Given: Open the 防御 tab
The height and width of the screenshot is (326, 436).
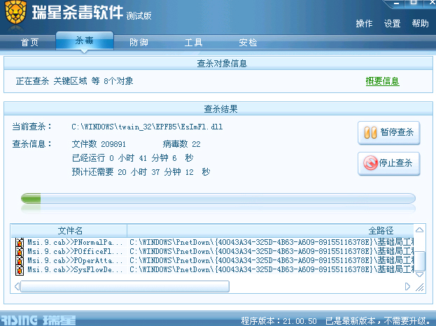Looking at the screenshot, I should point(139,43).
